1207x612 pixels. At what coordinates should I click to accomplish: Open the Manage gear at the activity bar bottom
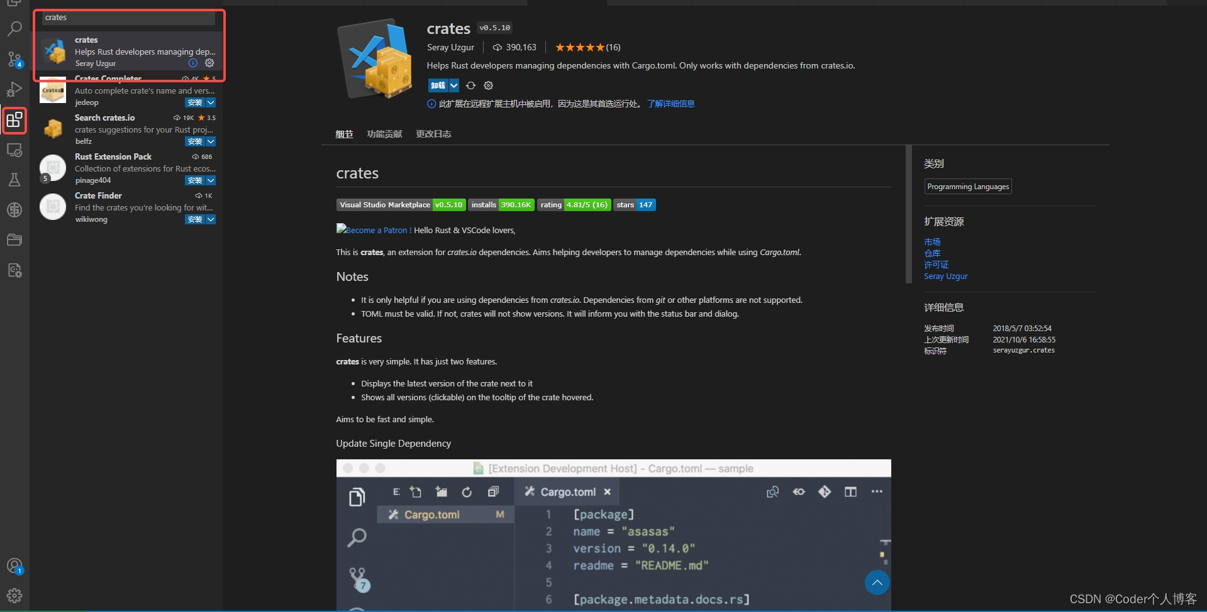click(x=14, y=596)
